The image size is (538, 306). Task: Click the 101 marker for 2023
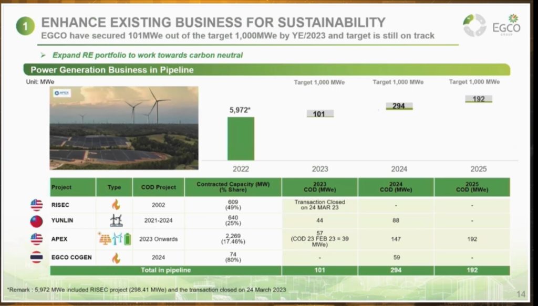320,113
